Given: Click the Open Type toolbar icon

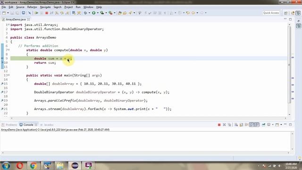Looking at the screenshot, I should click(x=119, y=13).
